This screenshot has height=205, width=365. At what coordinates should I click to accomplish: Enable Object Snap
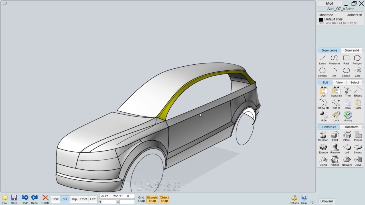(164, 199)
